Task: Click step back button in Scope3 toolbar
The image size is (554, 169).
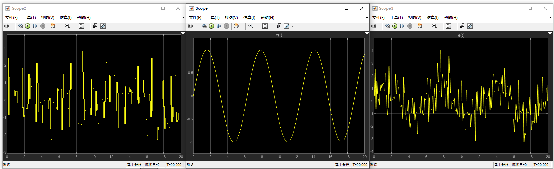Action: click(x=387, y=26)
